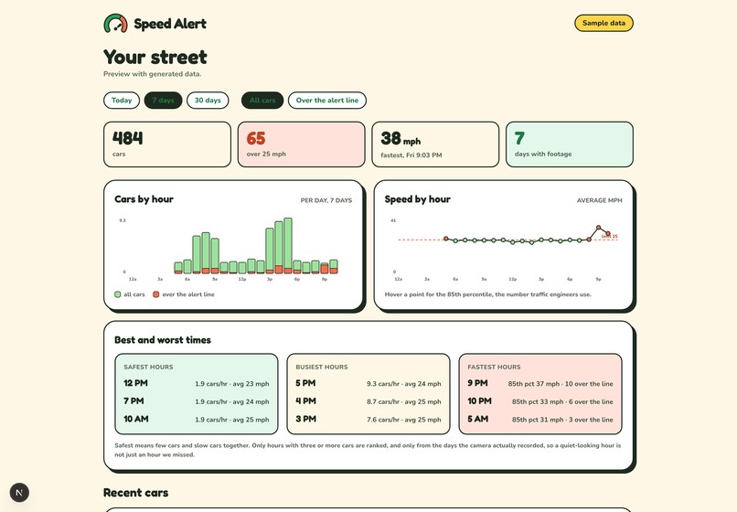Click the SAFEST HOURS heading

click(148, 367)
